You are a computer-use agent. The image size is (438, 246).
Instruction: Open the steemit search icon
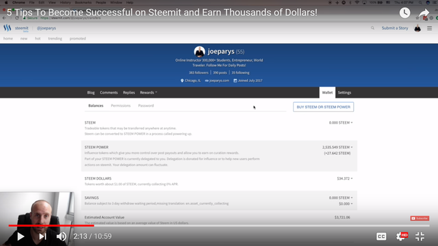[x=372, y=28]
